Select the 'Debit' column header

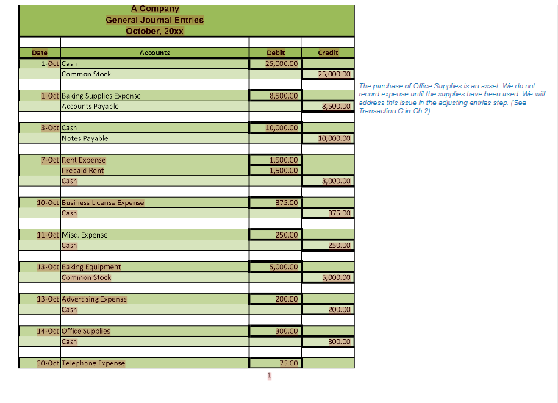[276, 53]
